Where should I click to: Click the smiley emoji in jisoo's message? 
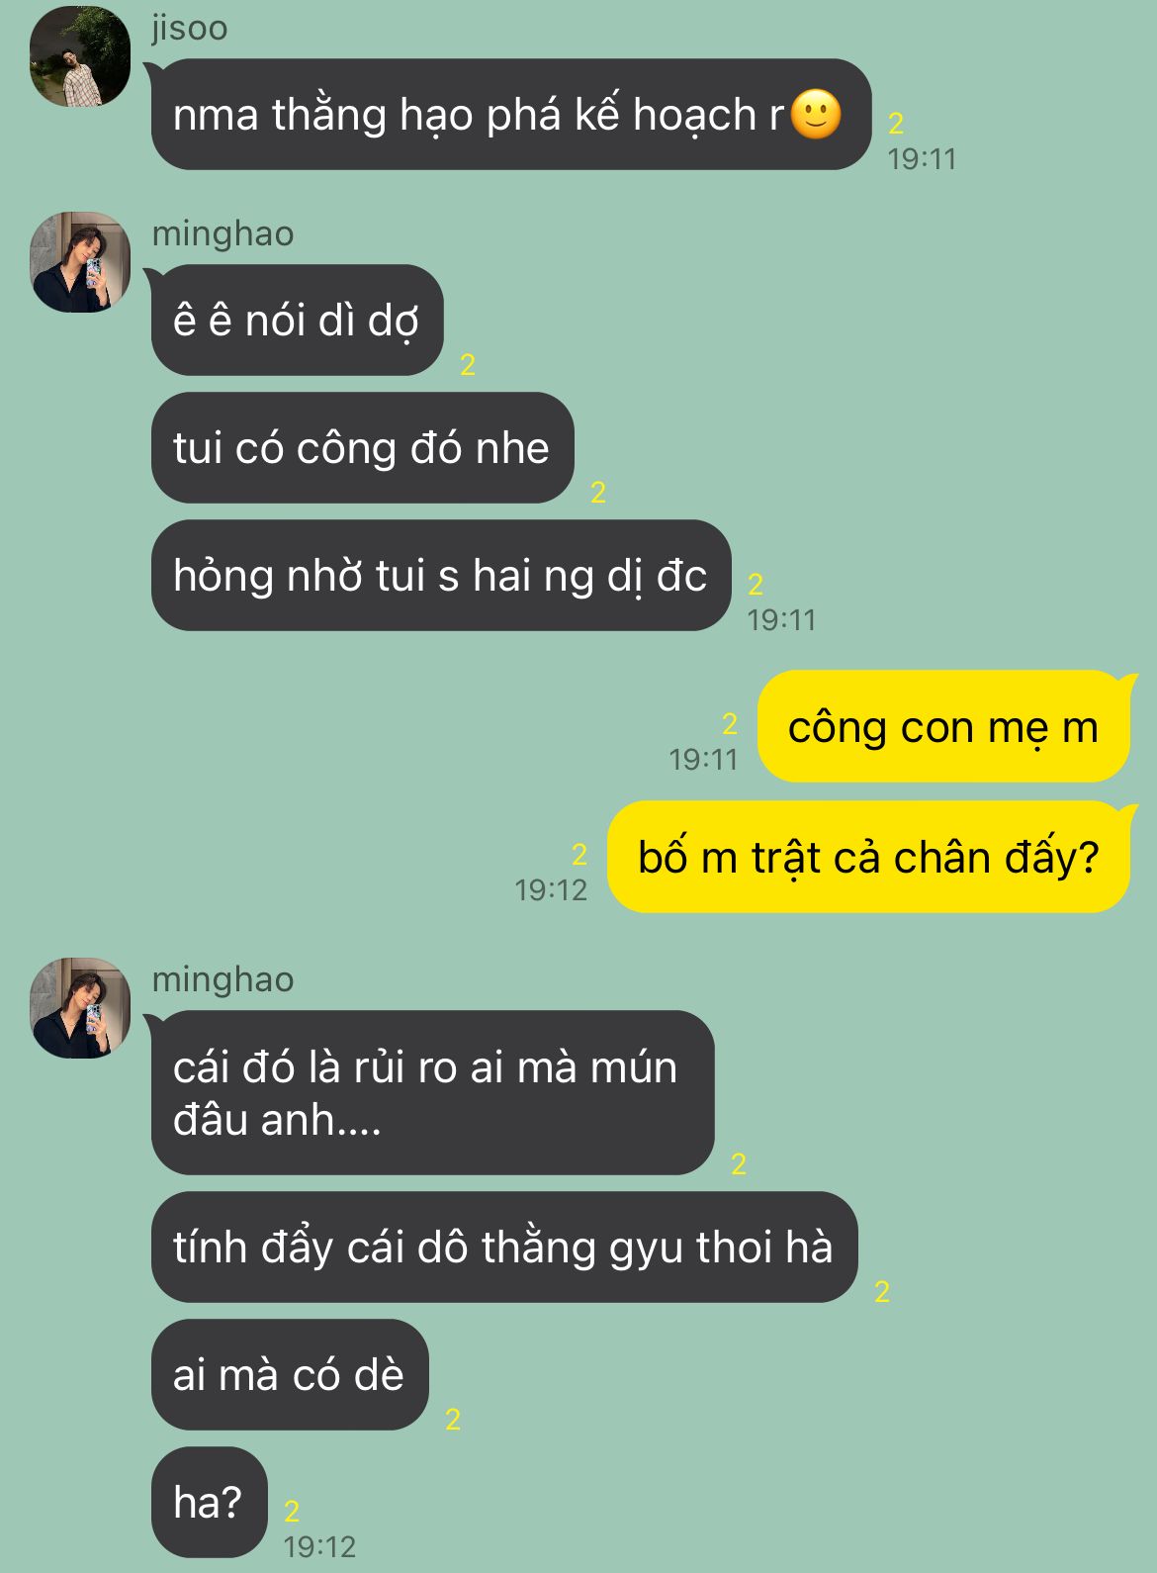[x=816, y=115]
